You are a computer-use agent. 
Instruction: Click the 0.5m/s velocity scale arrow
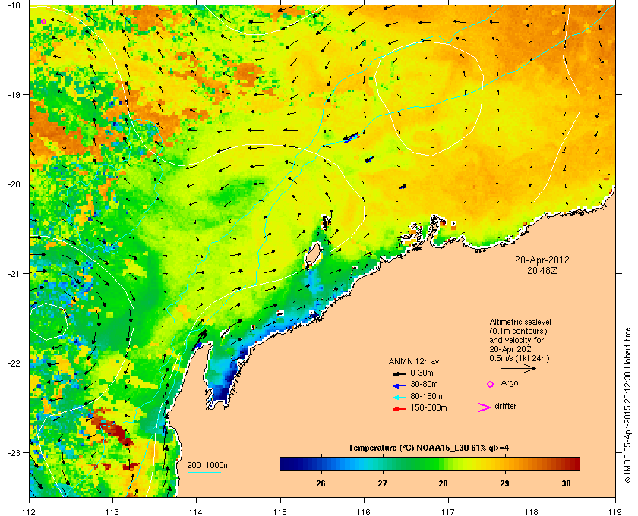pos(518,369)
